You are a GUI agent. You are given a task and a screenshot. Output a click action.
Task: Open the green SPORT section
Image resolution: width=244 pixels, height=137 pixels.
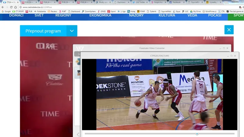236,17
